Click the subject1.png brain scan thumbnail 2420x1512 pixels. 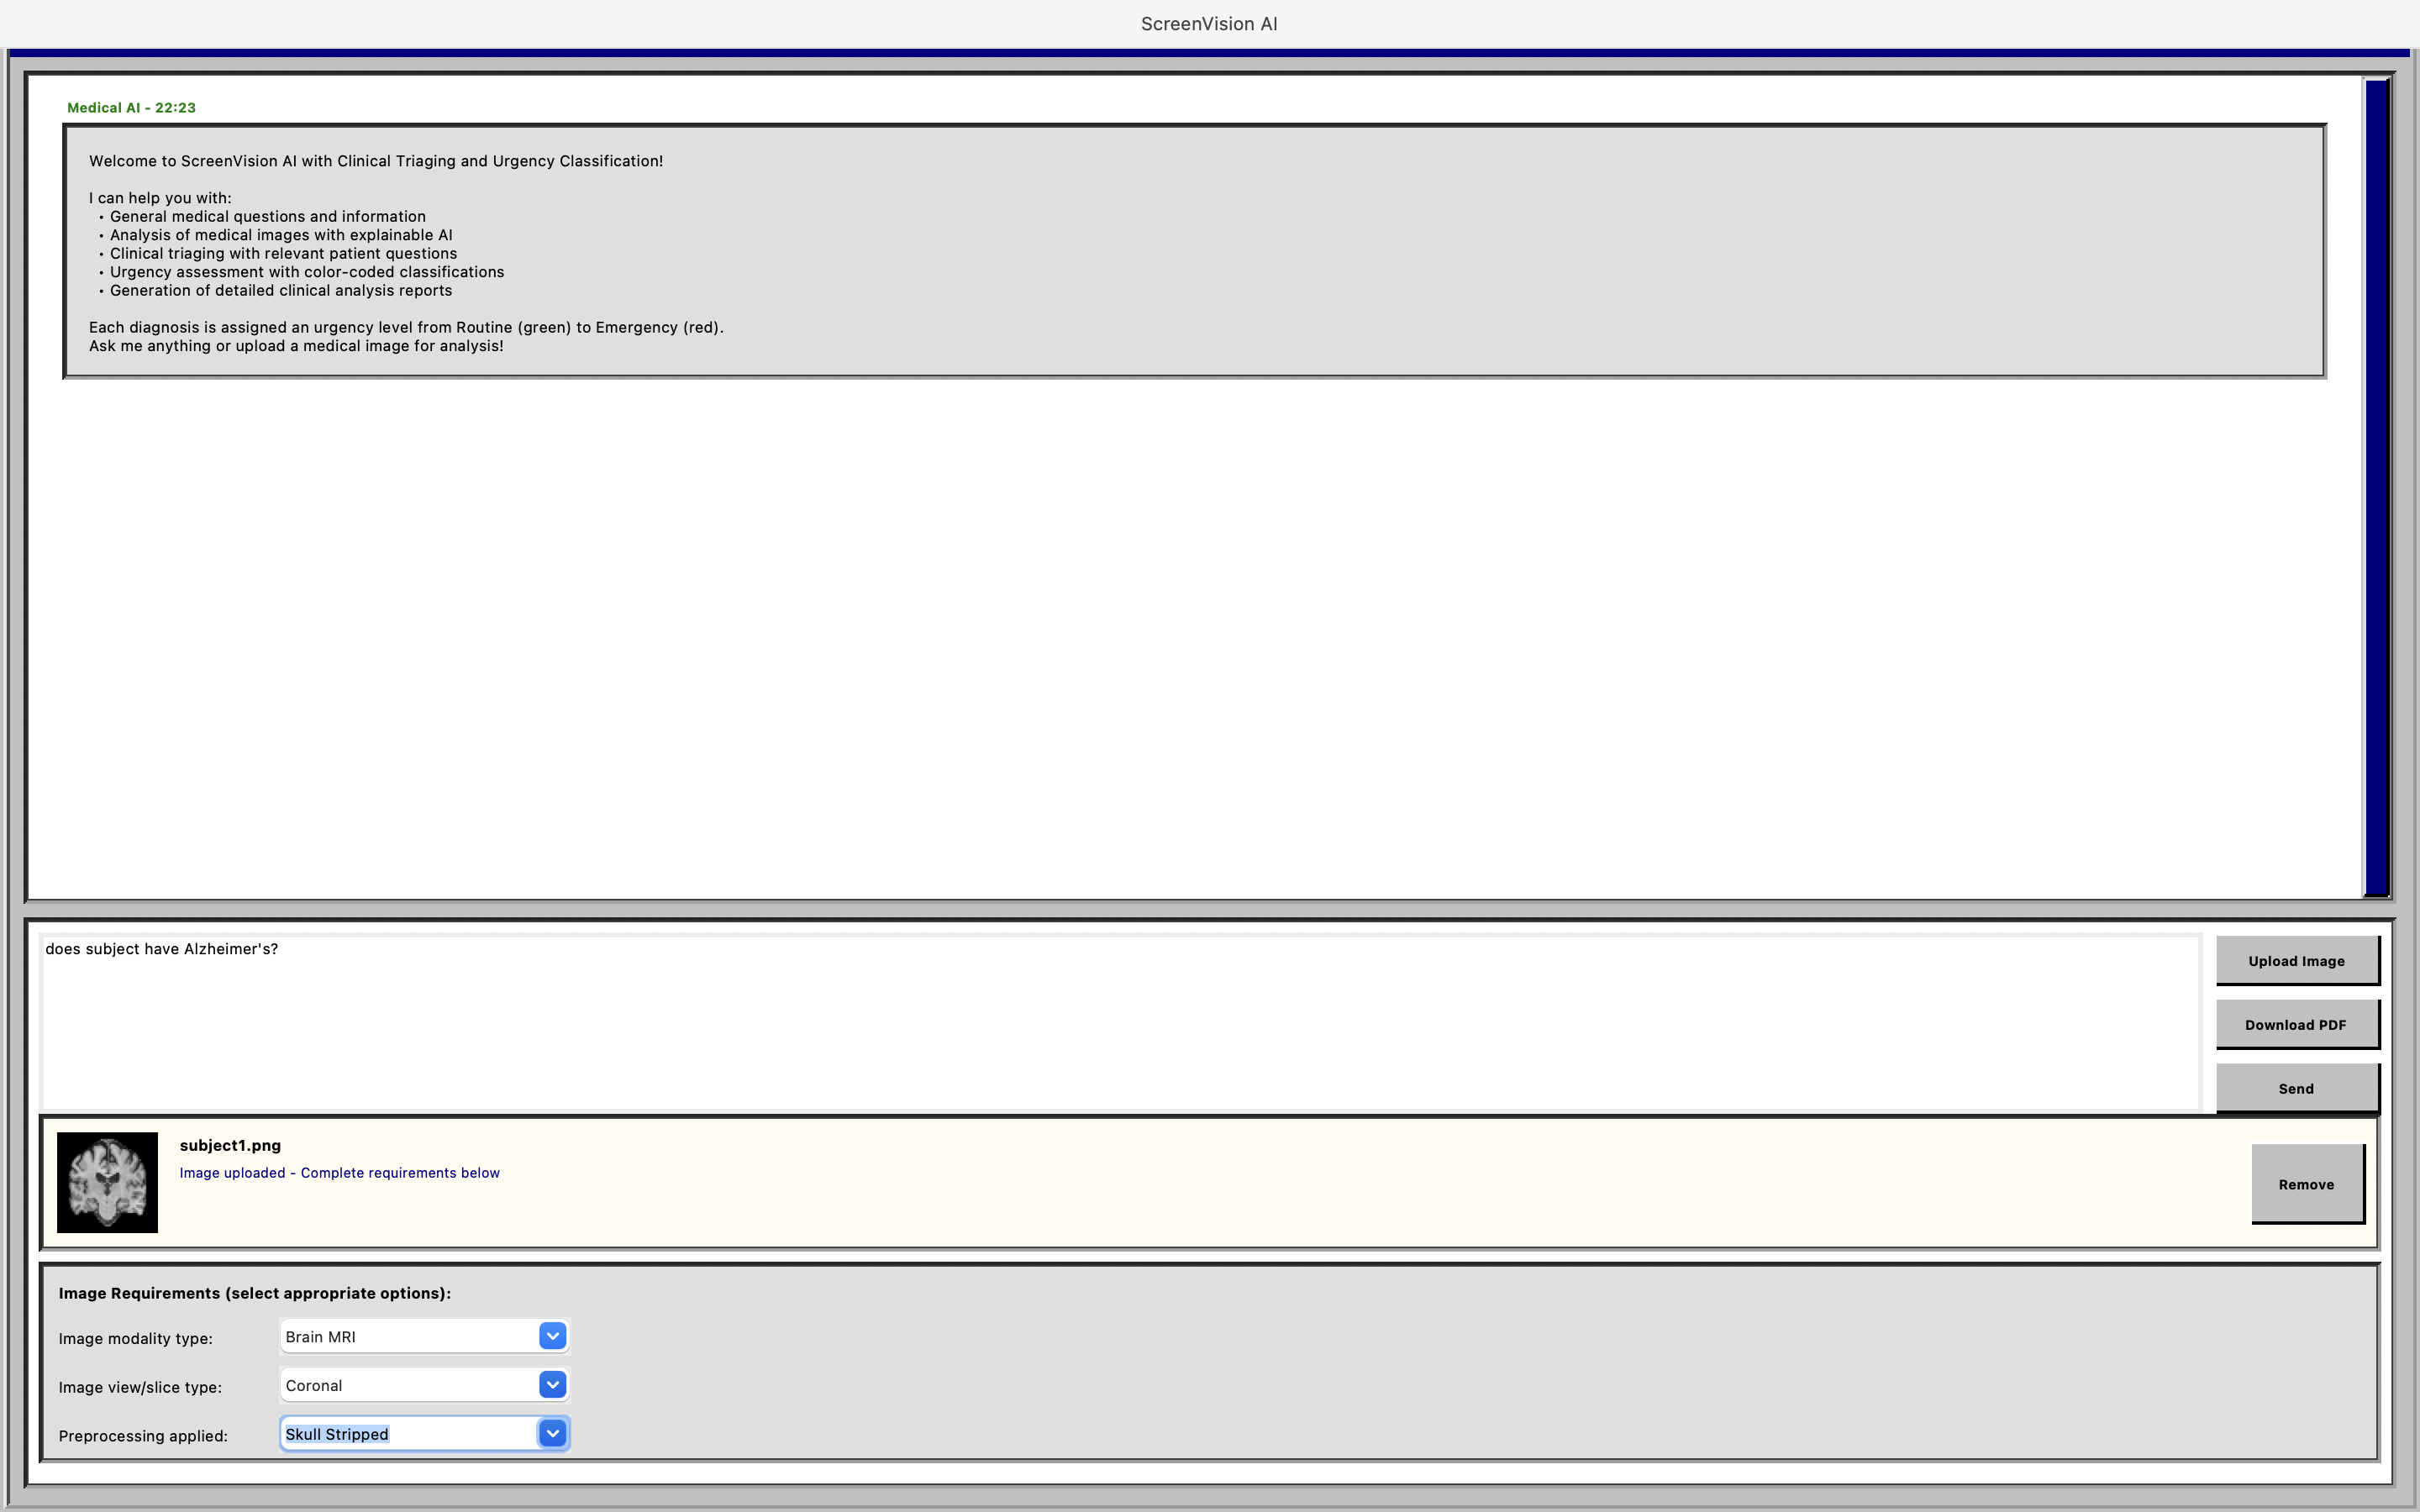[x=107, y=1182]
